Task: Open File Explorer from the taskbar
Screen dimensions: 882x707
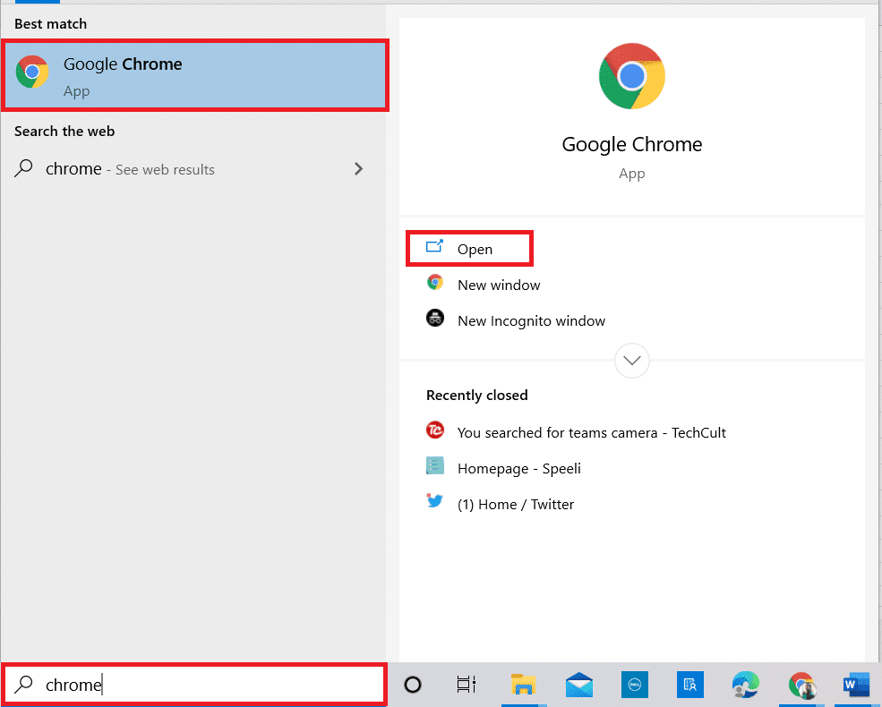Action: point(524,685)
